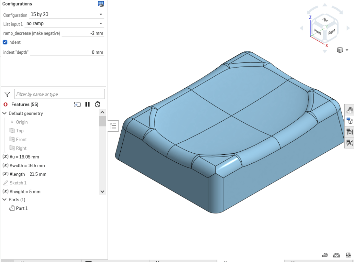
Task: Open the Appearances panel icon on the right edge
Action: (x=350, y=110)
